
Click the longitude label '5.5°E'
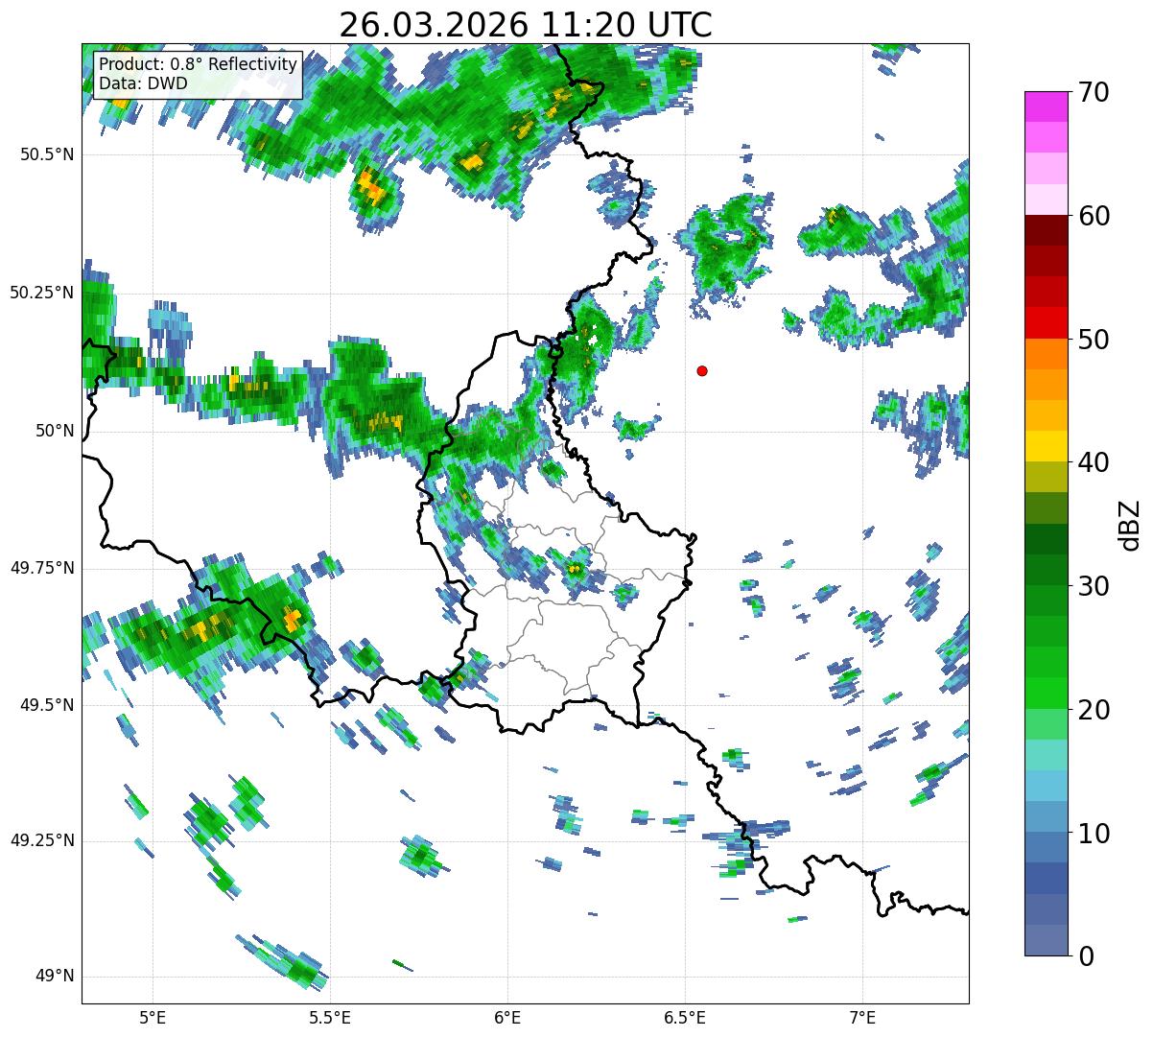pyautogui.click(x=330, y=1017)
